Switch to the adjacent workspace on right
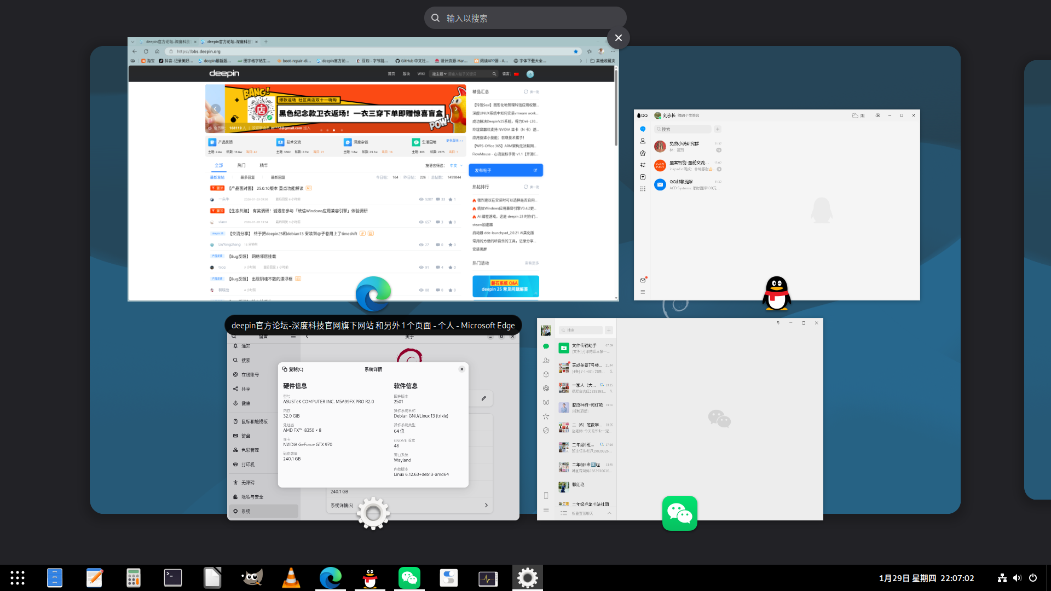The image size is (1051, 591). click(1038, 279)
